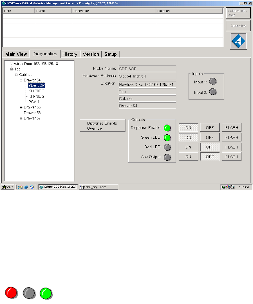Set Red LED output to FLASH
Screen dimensions: 253x304
point(232,147)
